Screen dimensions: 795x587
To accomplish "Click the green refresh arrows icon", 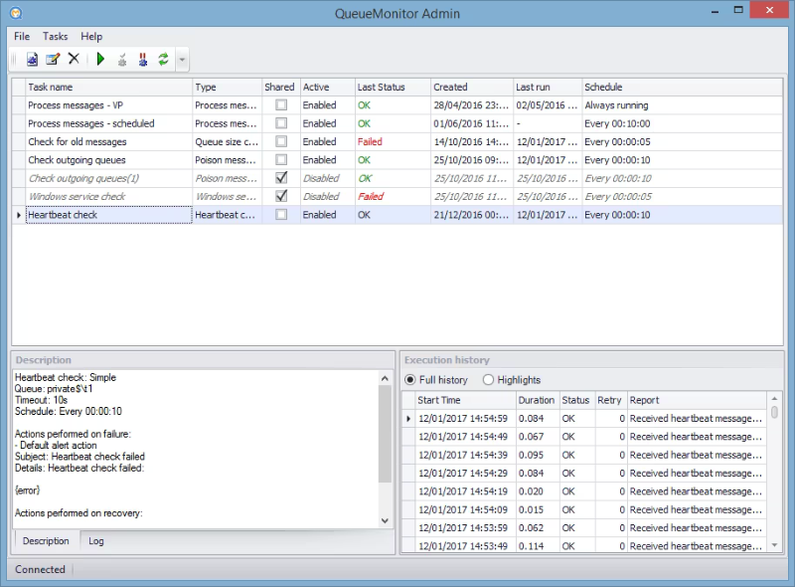I will (x=163, y=60).
